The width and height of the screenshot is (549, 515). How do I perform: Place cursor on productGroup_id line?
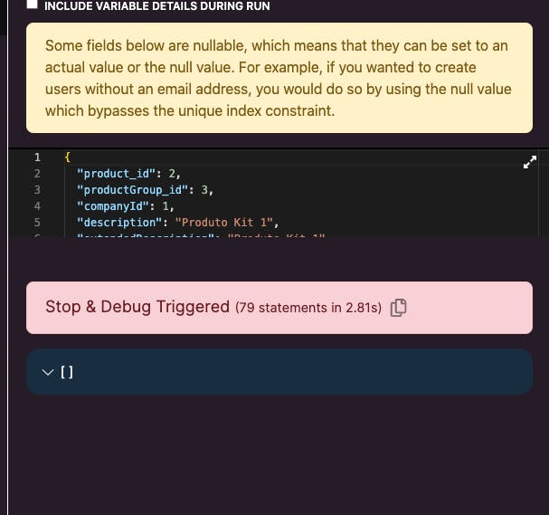pyautogui.click(x=145, y=190)
